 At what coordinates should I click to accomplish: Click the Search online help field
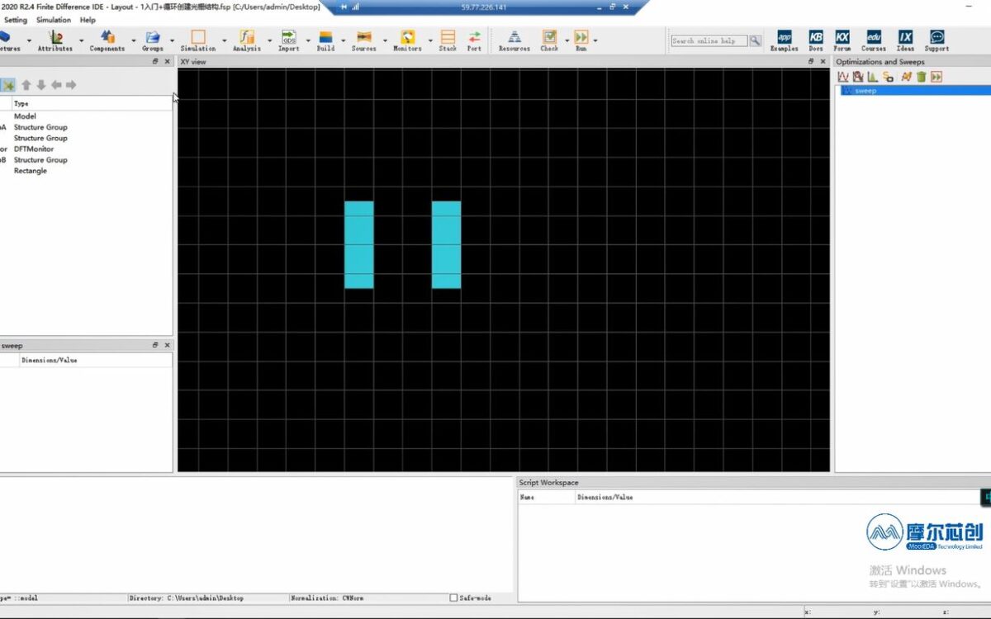[709, 40]
